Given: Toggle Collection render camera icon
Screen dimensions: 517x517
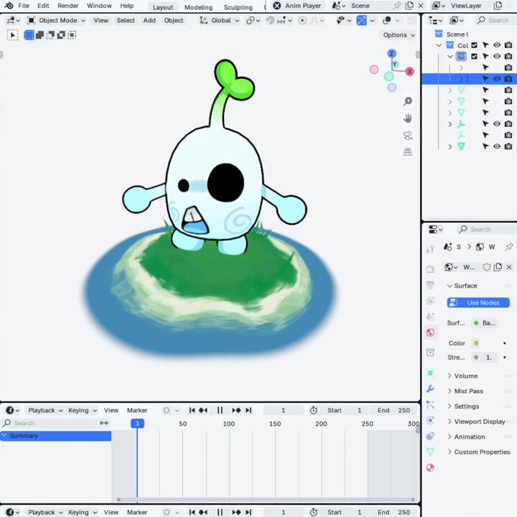Looking at the screenshot, I should pos(508,45).
